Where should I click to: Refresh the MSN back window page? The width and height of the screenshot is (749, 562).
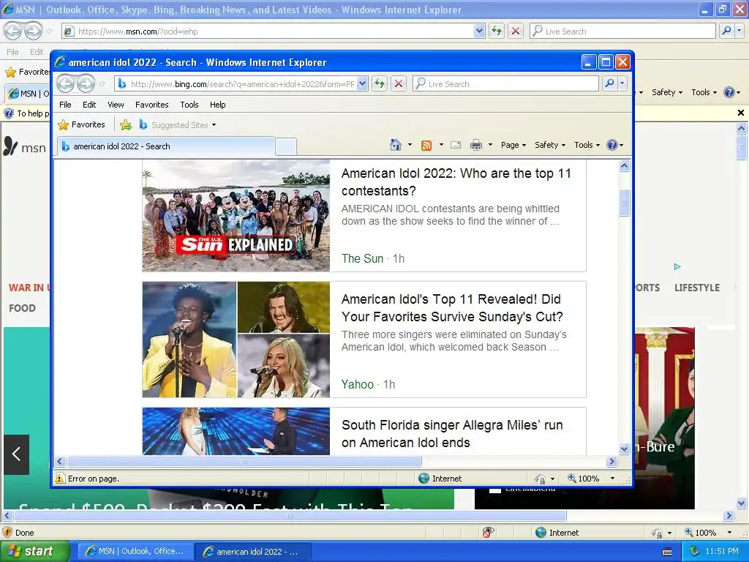coord(497,31)
